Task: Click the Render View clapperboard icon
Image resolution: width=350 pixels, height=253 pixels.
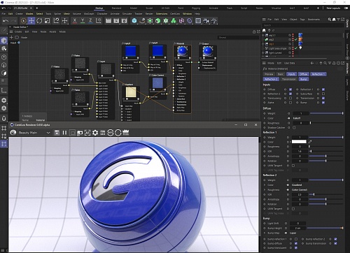Action: coord(108,21)
